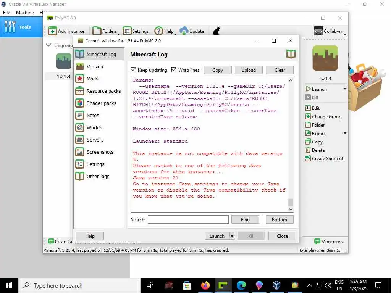The image size is (391, 293).
Task: Open the console Launch dropdown arrow
Action: coord(232,236)
